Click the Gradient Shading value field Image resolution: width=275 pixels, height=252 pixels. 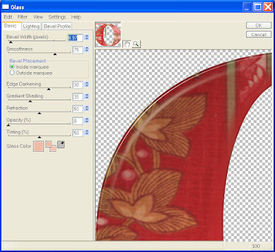78,97
